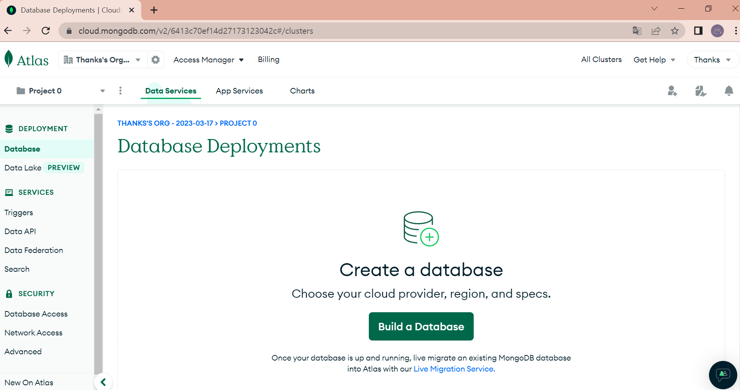This screenshot has height=390, width=740.
Task: Collapse the sidebar with chevron button
Action: 103,382
